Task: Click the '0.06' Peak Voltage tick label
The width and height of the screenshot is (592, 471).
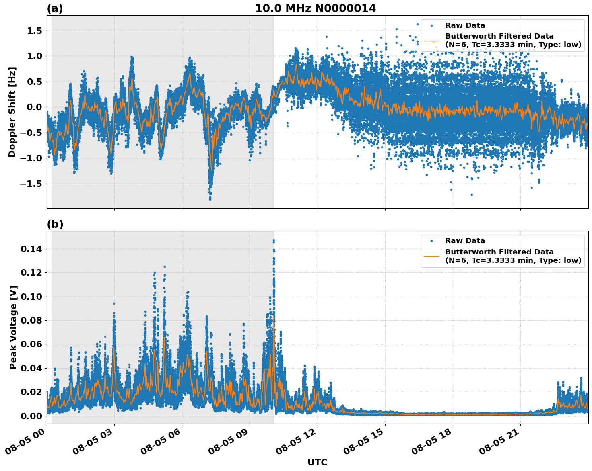Action: [x=31, y=344]
